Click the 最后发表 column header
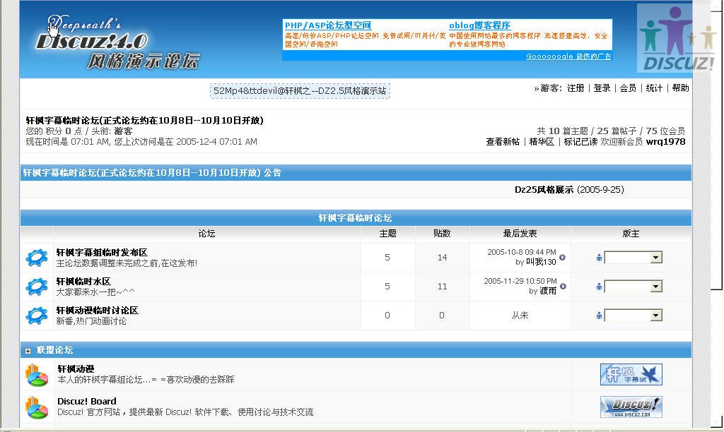This screenshot has width=724, height=432. (520, 234)
